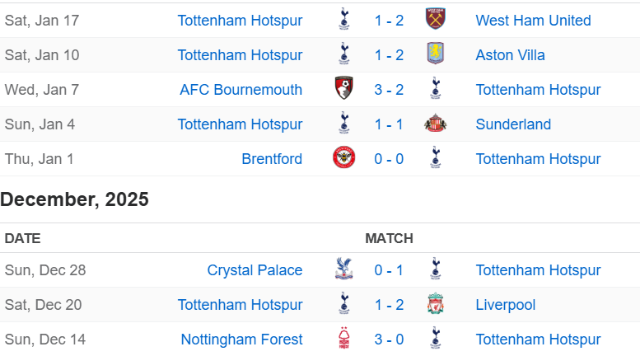The height and width of the screenshot is (356, 640).
Task: Click the Brentford bee crest icon
Action: click(344, 157)
